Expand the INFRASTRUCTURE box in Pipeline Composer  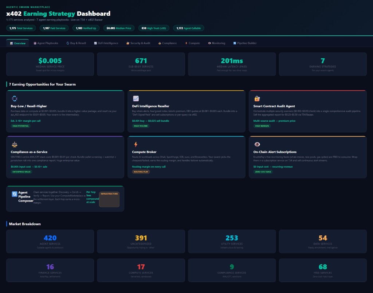click(109, 199)
